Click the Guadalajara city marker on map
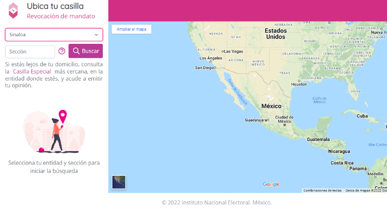 [269, 120]
